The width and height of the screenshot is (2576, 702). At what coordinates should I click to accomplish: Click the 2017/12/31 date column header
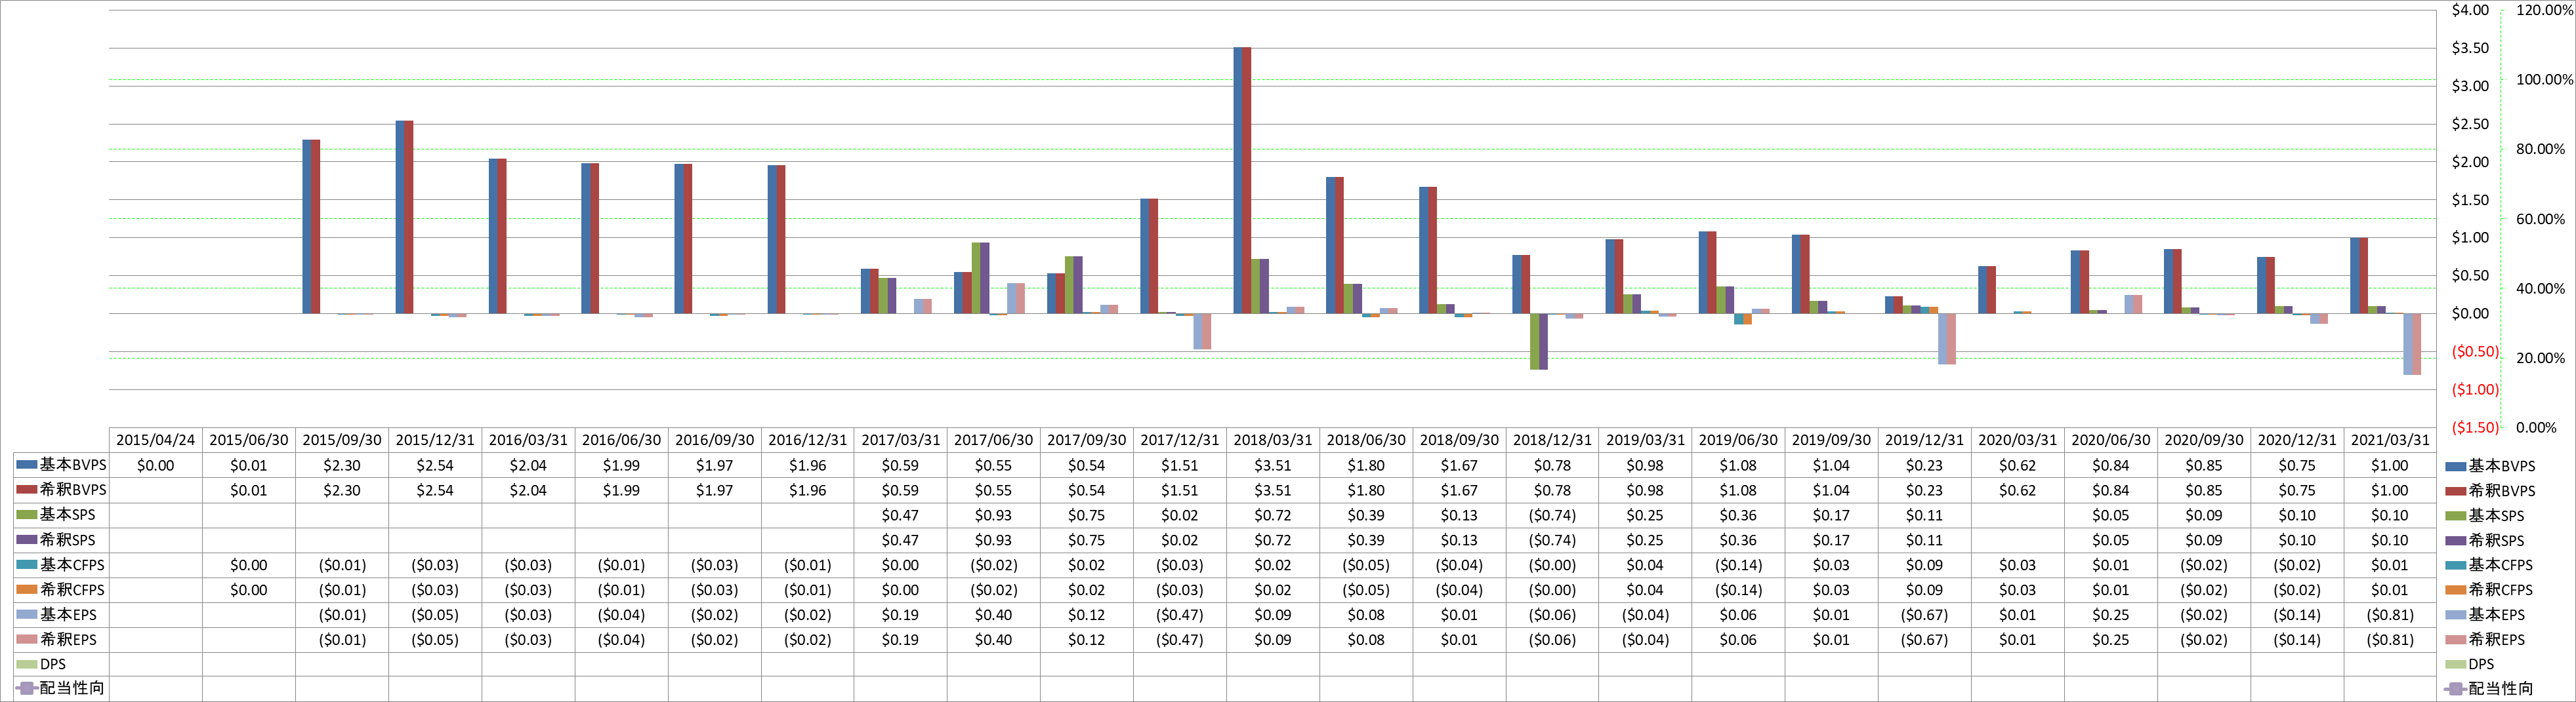[1180, 439]
